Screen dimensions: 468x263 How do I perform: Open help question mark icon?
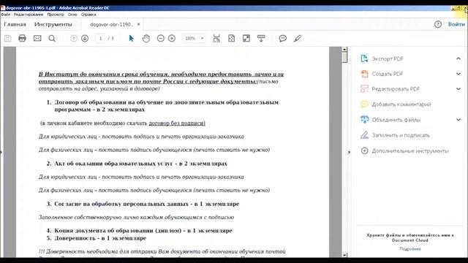point(438,24)
